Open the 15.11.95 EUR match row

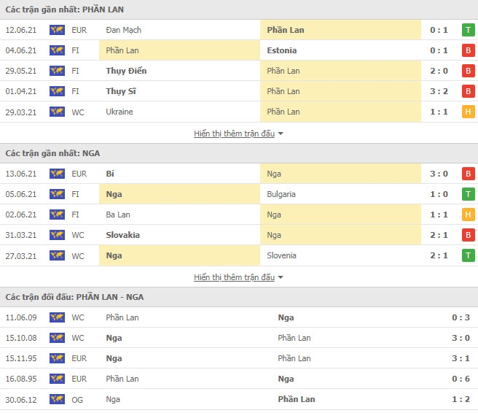click(239, 358)
